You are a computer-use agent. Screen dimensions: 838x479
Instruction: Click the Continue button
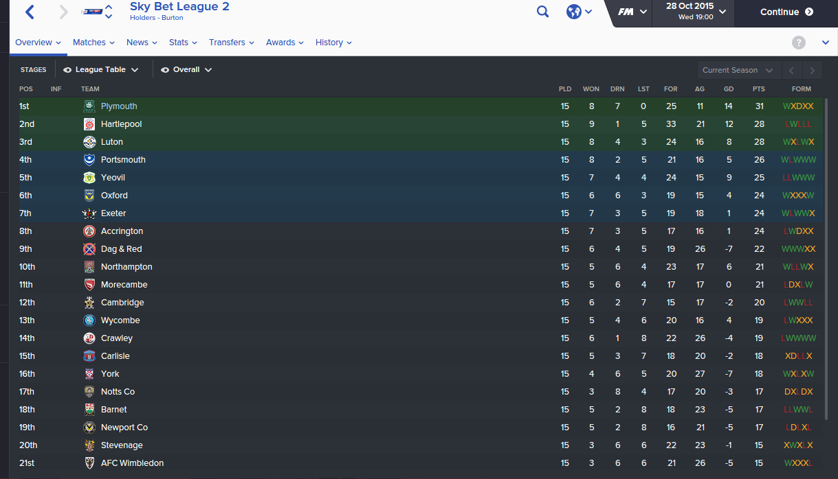click(786, 12)
